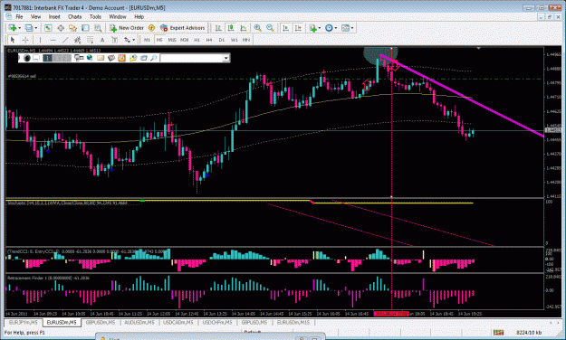
Task: Select the equidistant channel tool
Action: click(x=77, y=40)
